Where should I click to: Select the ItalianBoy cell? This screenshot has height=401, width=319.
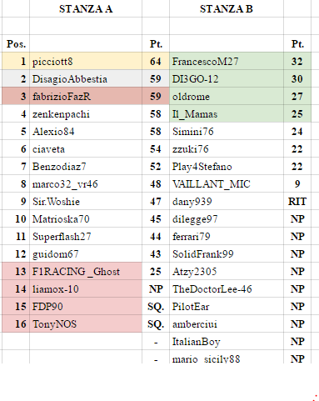pyautogui.click(x=227, y=341)
